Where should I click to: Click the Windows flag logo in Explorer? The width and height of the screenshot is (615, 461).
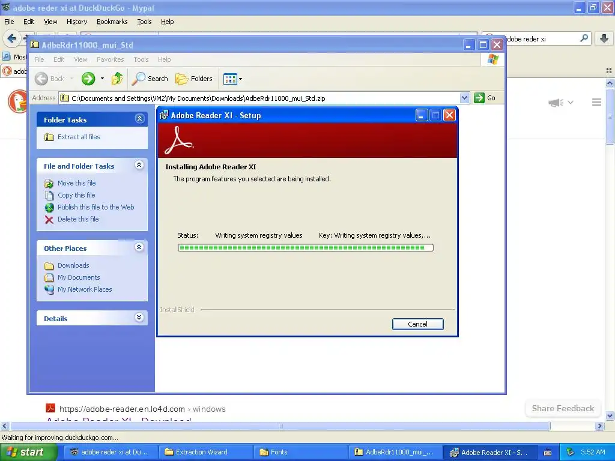[x=493, y=59]
